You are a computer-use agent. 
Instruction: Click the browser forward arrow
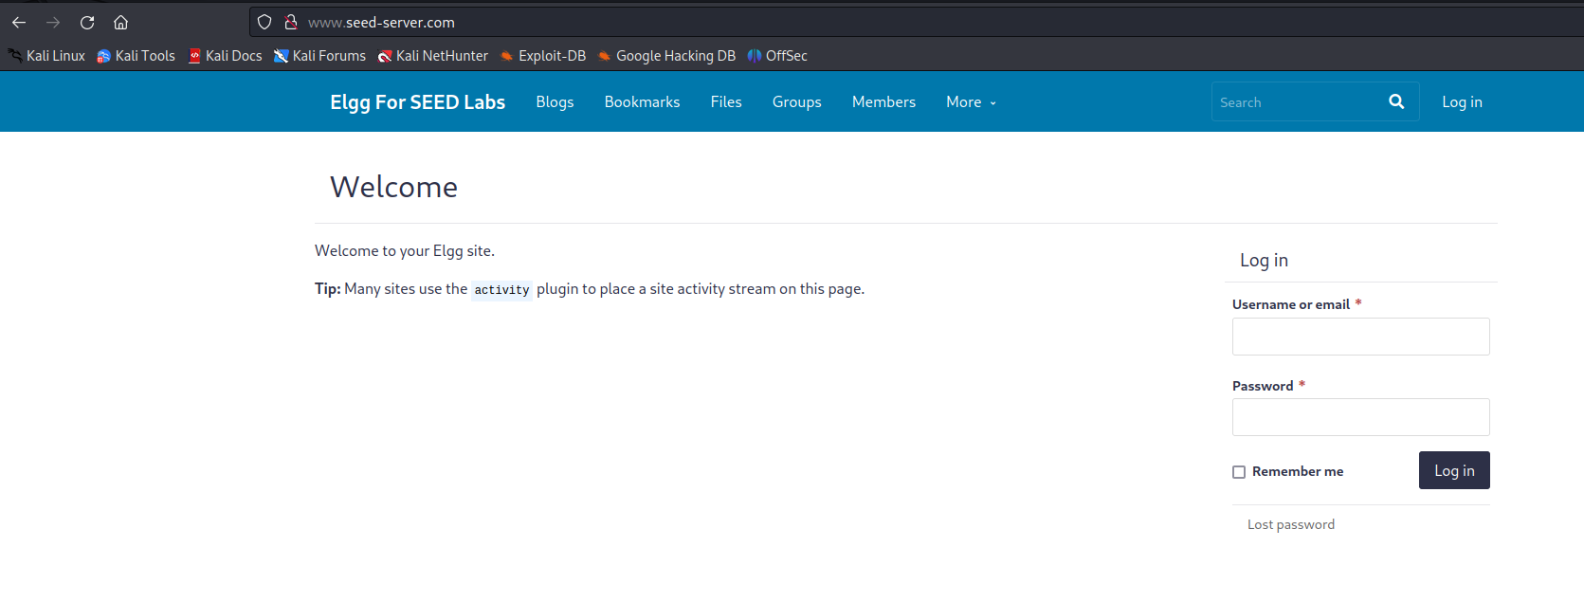[x=53, y=23]
